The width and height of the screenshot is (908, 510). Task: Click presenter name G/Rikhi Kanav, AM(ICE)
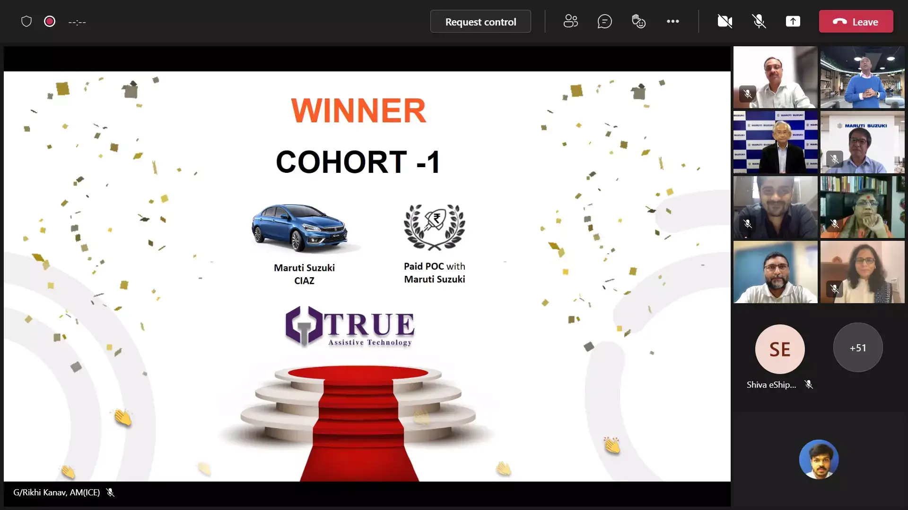[57, 493]
